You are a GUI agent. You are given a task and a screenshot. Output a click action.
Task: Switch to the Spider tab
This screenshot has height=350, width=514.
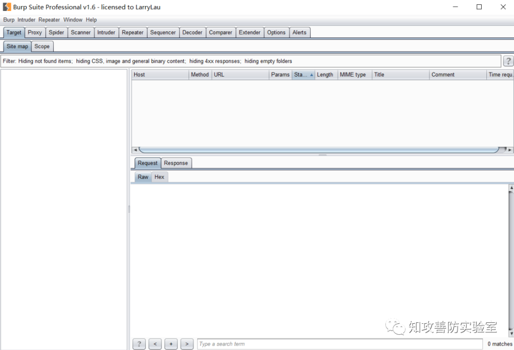point(56,32)
